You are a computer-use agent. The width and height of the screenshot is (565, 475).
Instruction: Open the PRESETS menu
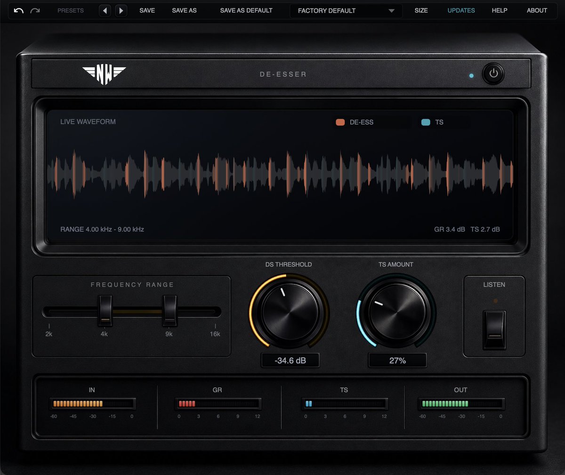71,10
